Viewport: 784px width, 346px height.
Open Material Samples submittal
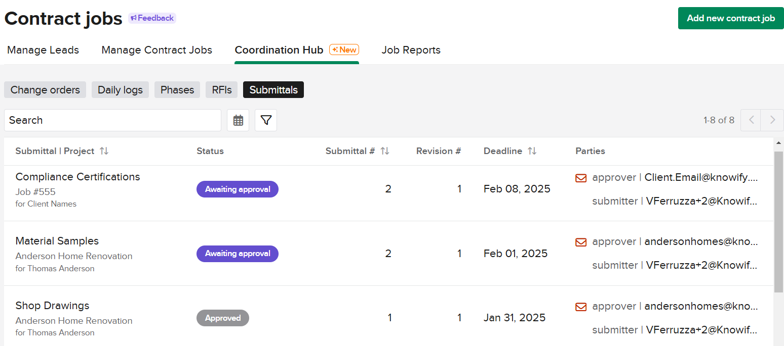click(57, 241)
